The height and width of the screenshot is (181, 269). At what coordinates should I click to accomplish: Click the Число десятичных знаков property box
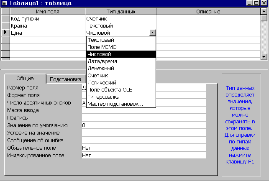click(144, 103)
